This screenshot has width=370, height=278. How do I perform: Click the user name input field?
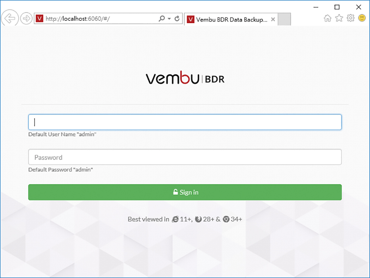[185, 122]
